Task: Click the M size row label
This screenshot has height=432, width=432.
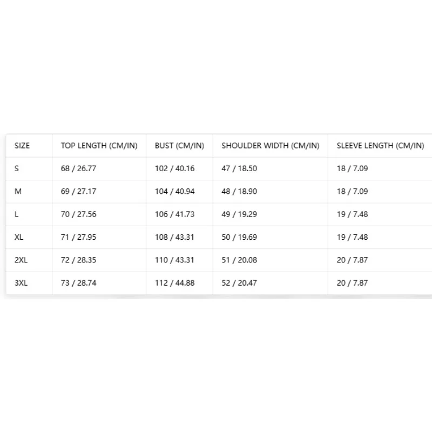Action: click(x=18, y=191)
